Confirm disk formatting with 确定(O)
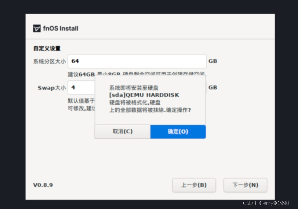 pyautogui.click(x=178, y=132)
